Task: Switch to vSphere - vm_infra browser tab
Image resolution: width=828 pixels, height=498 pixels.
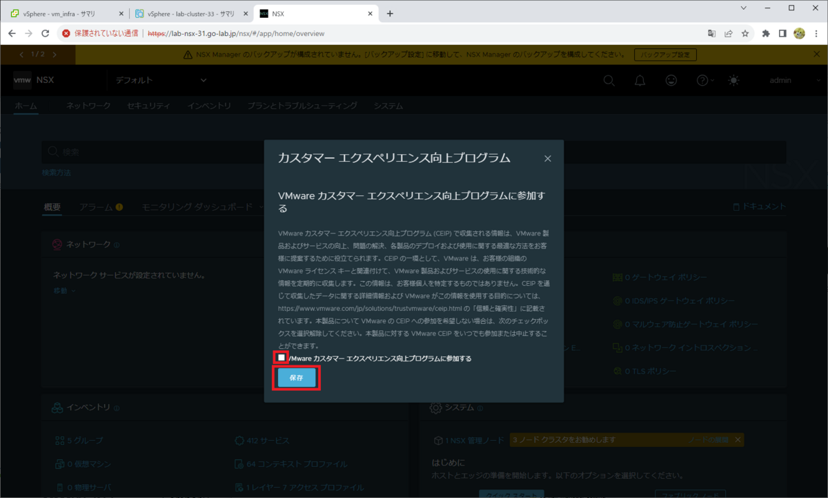Action: (66, 13)
